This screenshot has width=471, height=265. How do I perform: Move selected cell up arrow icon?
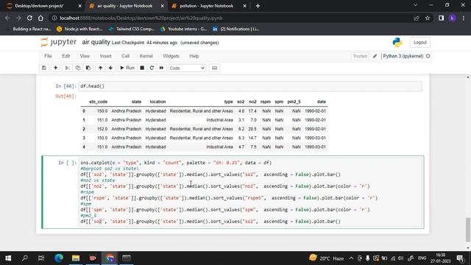[x=100, y=68]
